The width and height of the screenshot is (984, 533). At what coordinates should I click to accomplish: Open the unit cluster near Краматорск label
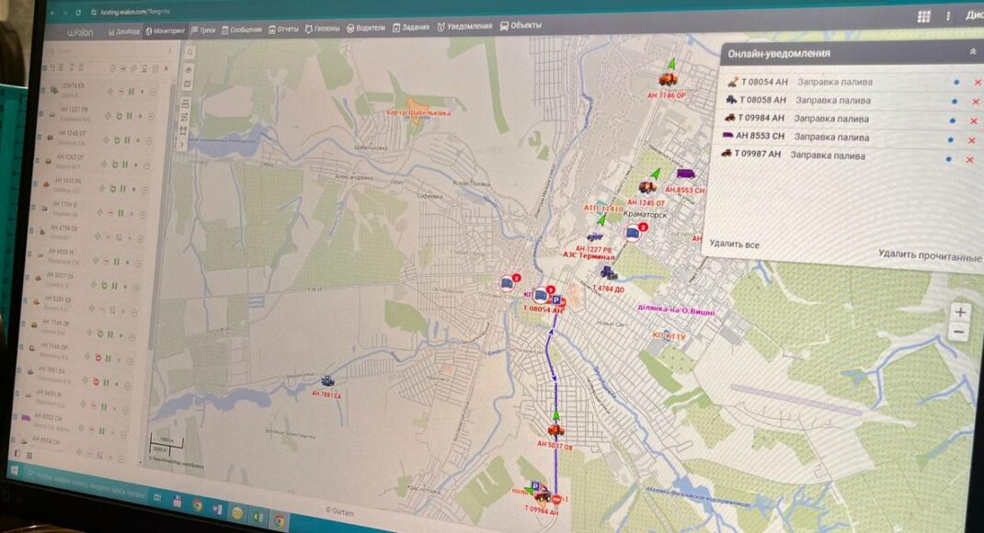pyautogui.click(x=633, y=233)
